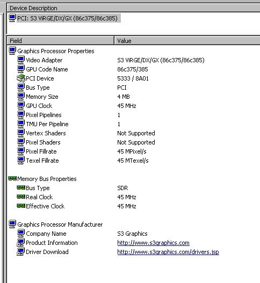Open the http://www.s3graphics.com link
The width and height of the screenshot is (260, 283).
coord(153,243)
